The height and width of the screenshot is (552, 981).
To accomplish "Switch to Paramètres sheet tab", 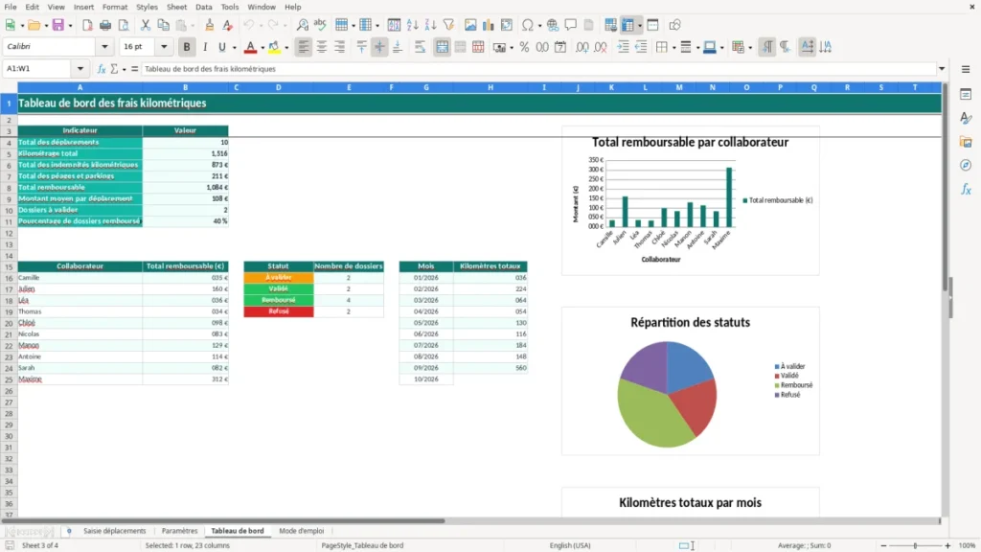I will (179, 531).
